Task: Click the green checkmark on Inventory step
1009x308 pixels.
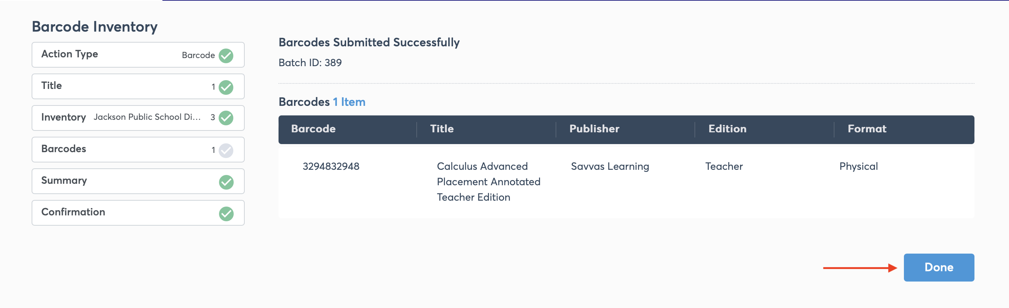Action: (x=226, y=118)
